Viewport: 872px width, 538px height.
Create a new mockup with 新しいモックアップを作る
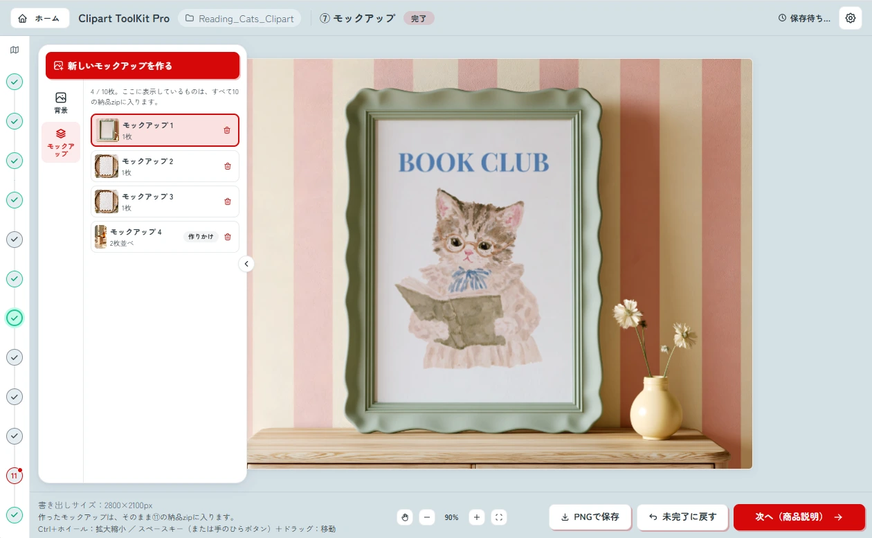[x=143, y=66]
